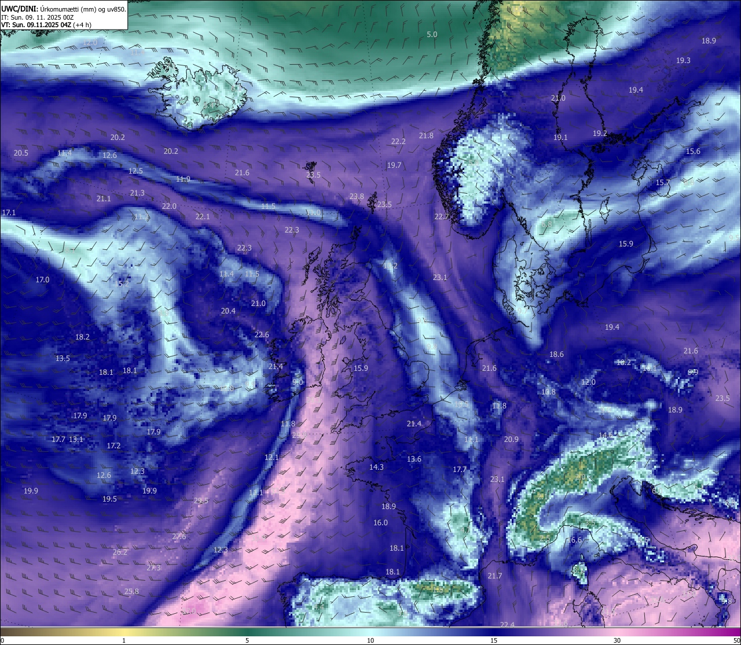Click the map value 10.8
The height and width of the screenshot is (645, 741).
(548, 392)
